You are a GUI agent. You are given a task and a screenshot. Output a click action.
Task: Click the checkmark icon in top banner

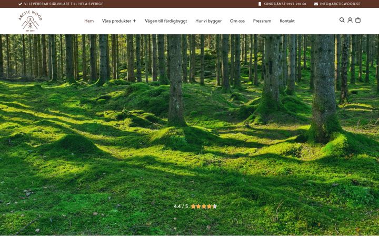point(21,4)
